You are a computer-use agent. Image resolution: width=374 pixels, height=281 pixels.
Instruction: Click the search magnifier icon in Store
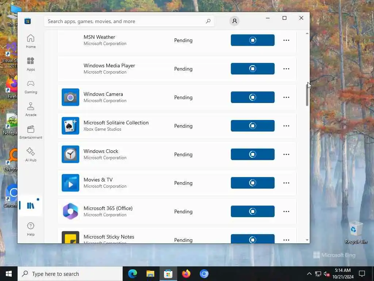208,21
